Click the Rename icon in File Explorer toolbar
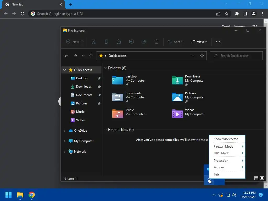 coord(131,42)
